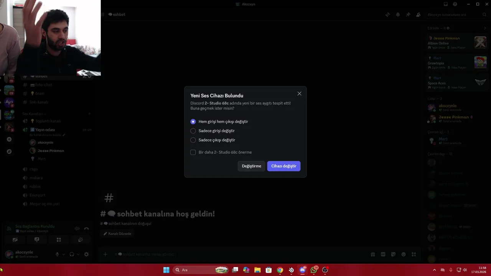491x276 pixels.
Task: Open the Discover servers compass icon
Action: click(9, 151)
